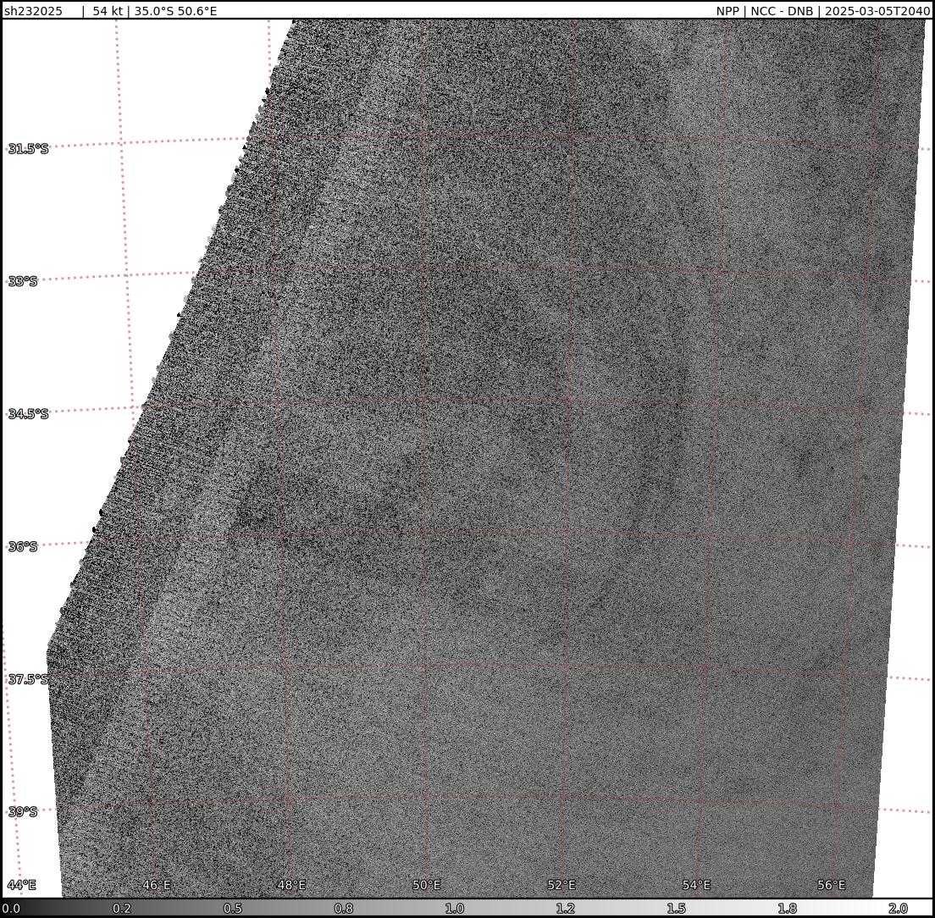Viewport: 935px width, 918px height.
Task: Click the 34.5°S latitude label
Action: point(28,414)
